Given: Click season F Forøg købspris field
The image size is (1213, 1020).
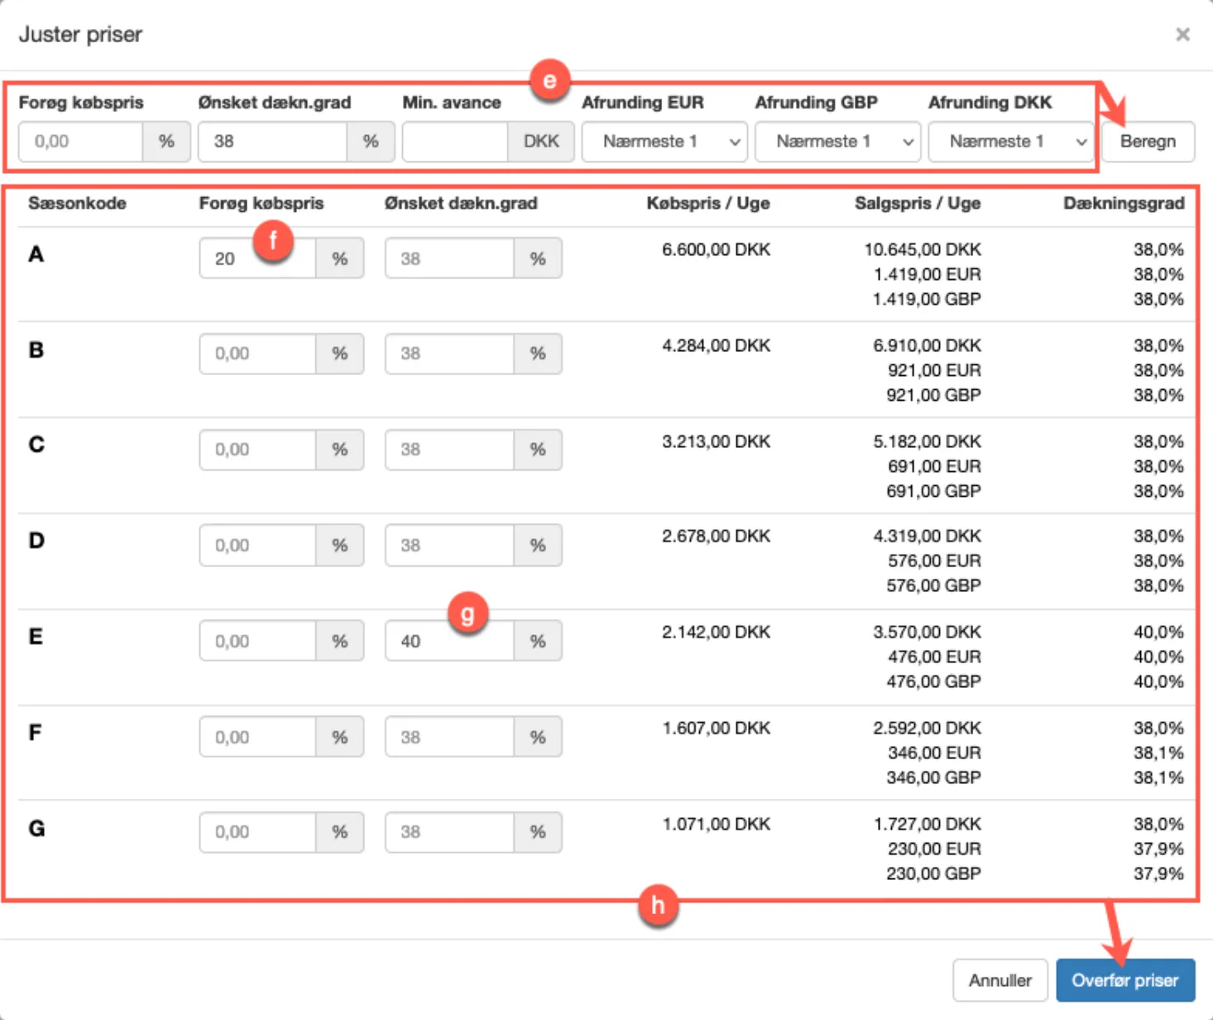Looking at the screenshot, I should coord(257,737).
